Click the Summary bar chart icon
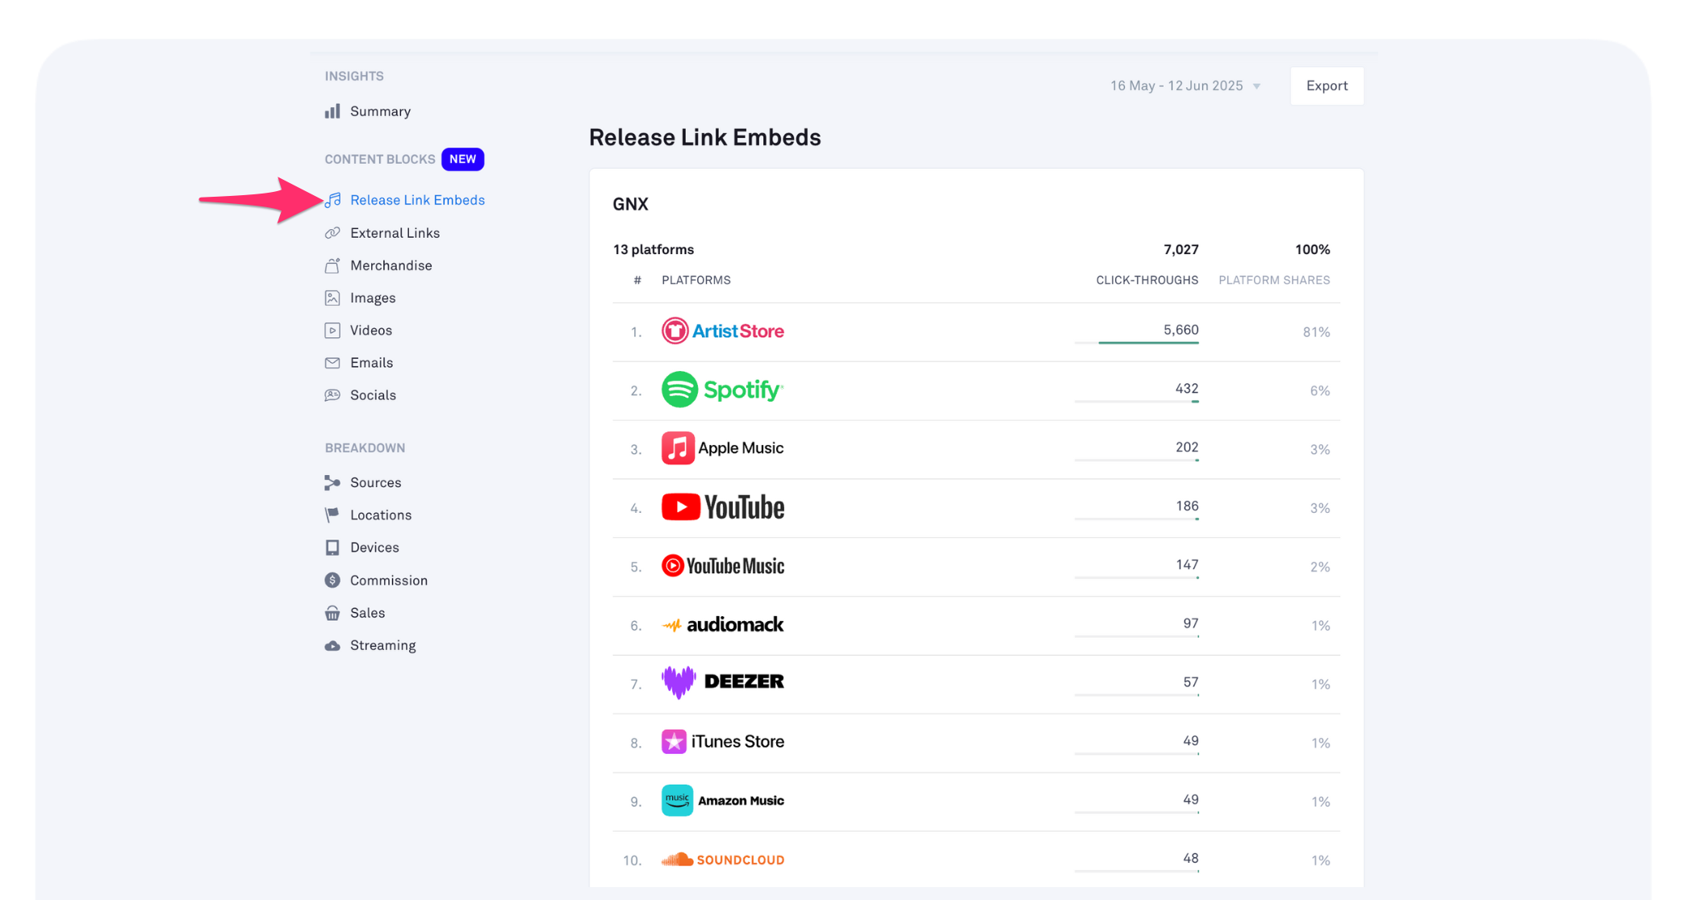The height and width of the screenshot is (900, 1688). coord(332,111)
